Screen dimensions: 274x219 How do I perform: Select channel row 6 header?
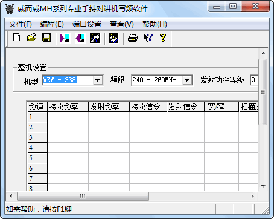coord(37,168)
